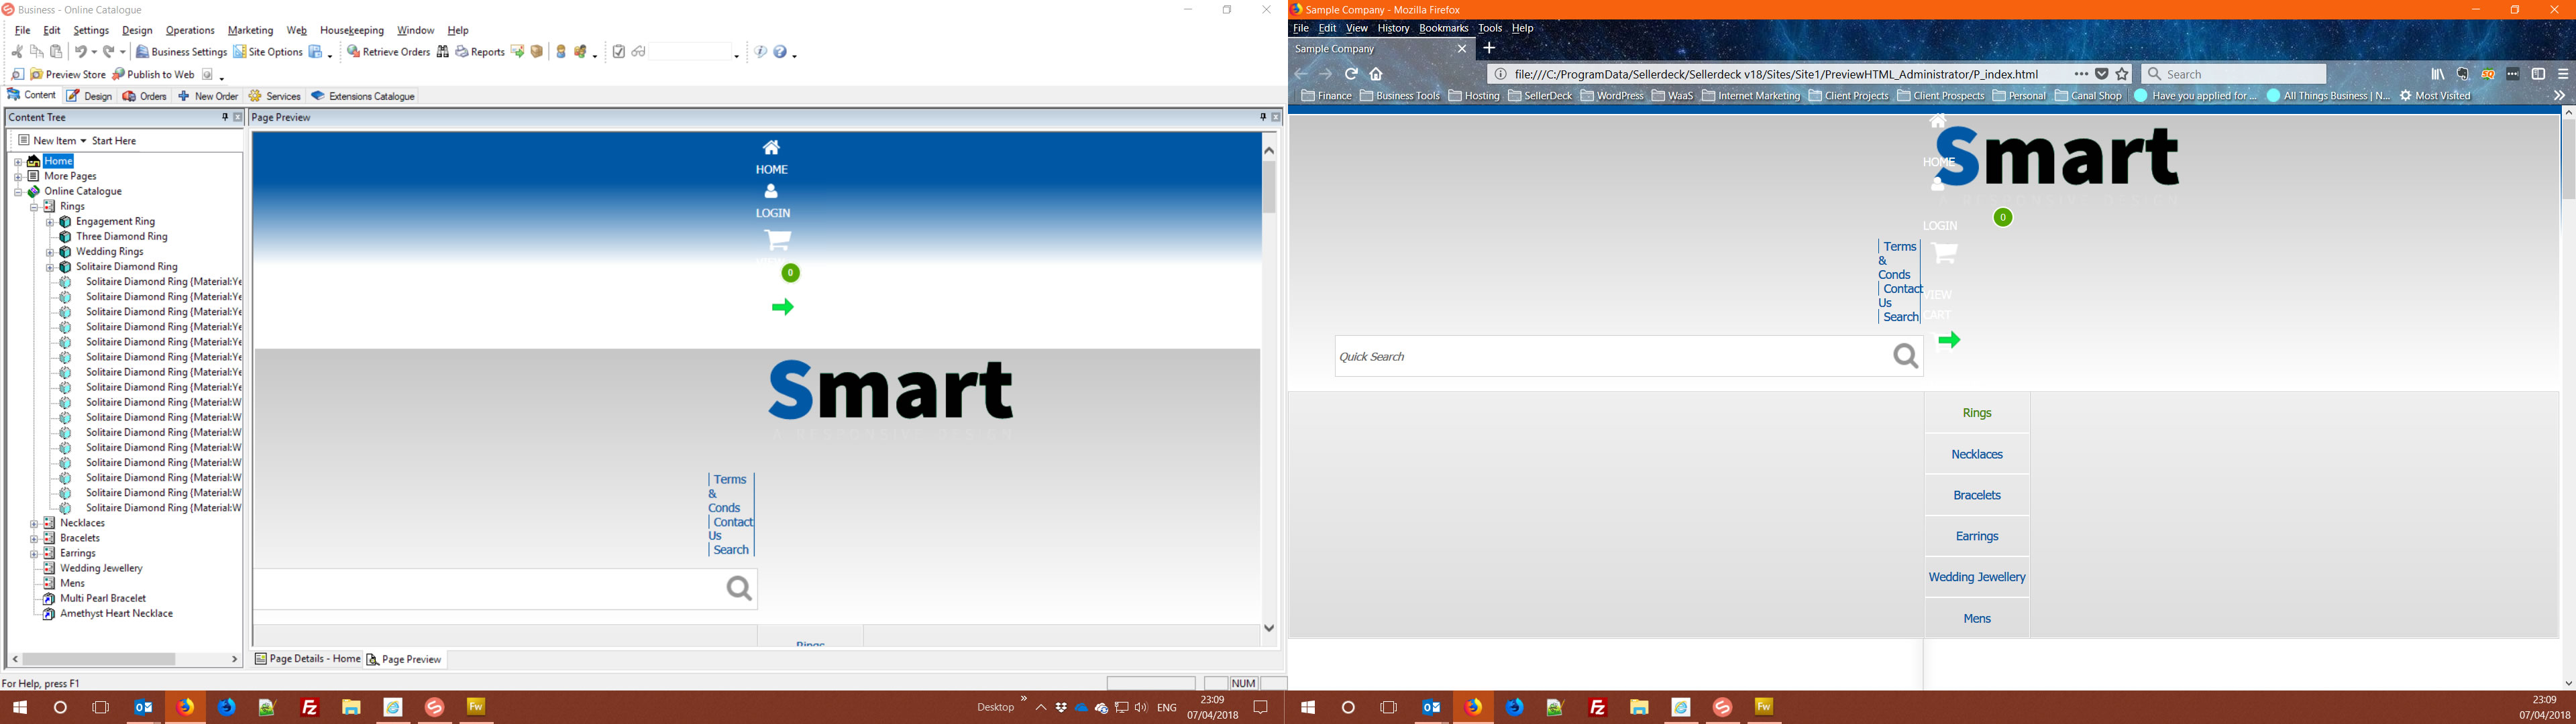Click the binoculars find icon
Viewport: 2576px width, 724px height.
[442, 52]
